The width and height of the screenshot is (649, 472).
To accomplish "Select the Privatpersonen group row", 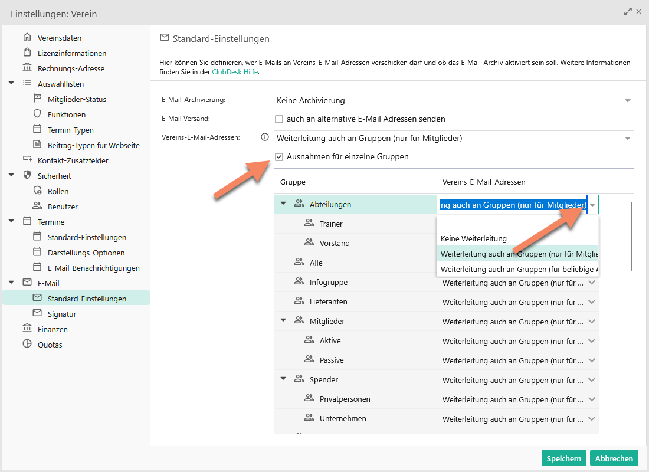I will (x=436, y=399).
